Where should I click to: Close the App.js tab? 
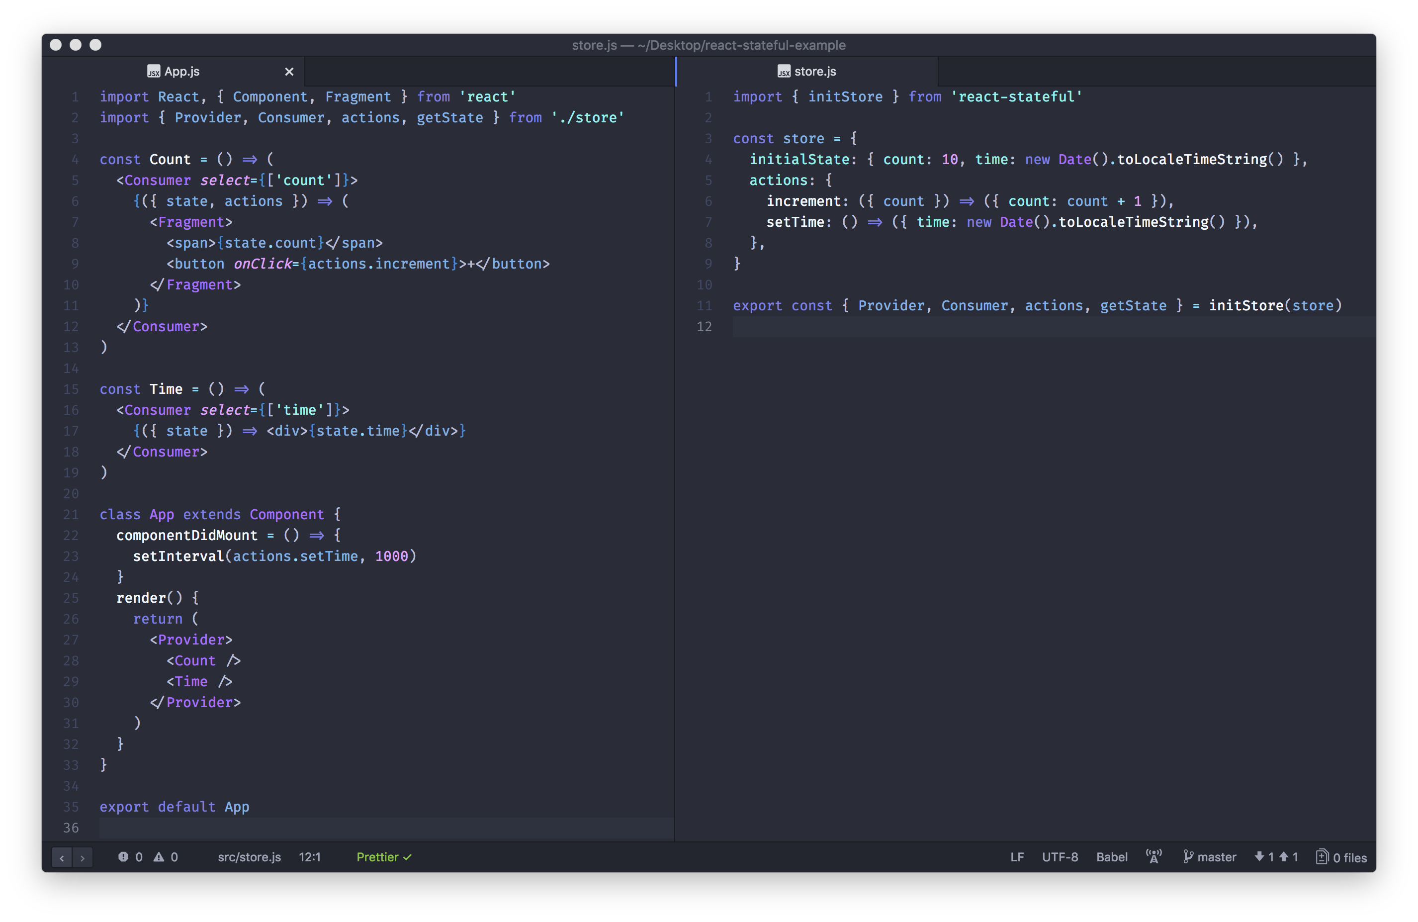289,72
